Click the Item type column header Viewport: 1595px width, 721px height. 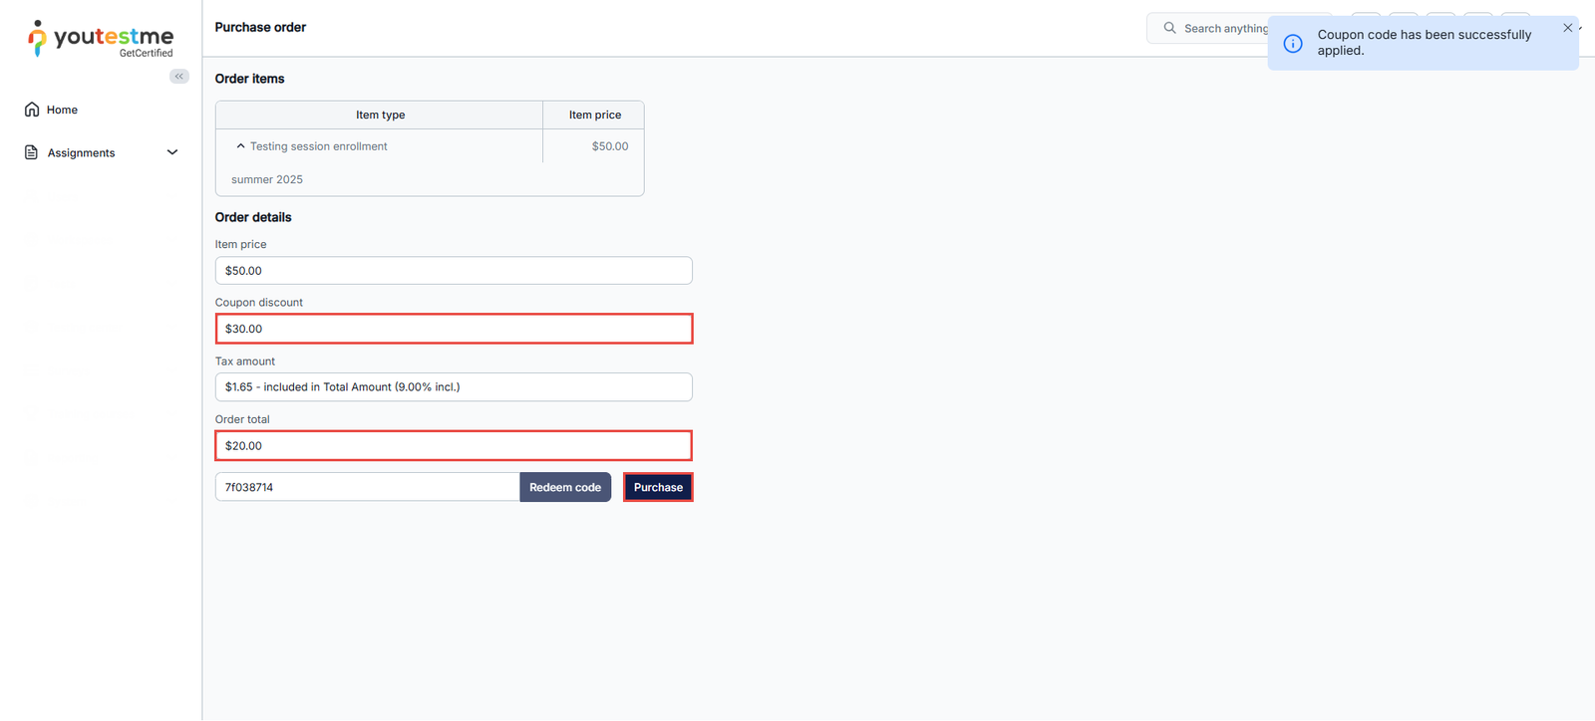(x=380, y=115)
